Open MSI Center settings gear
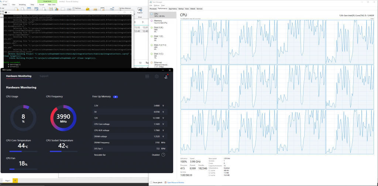The height and width of the screenshot is (186, 378). pyautogui.click(x=157, y=76)
